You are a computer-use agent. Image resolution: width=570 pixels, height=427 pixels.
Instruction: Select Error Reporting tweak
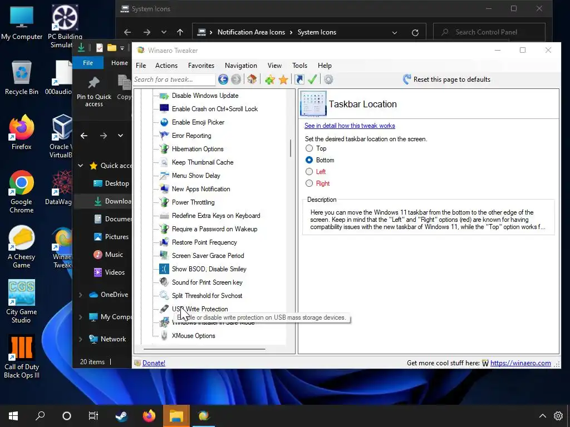click(x=191, y=136)
